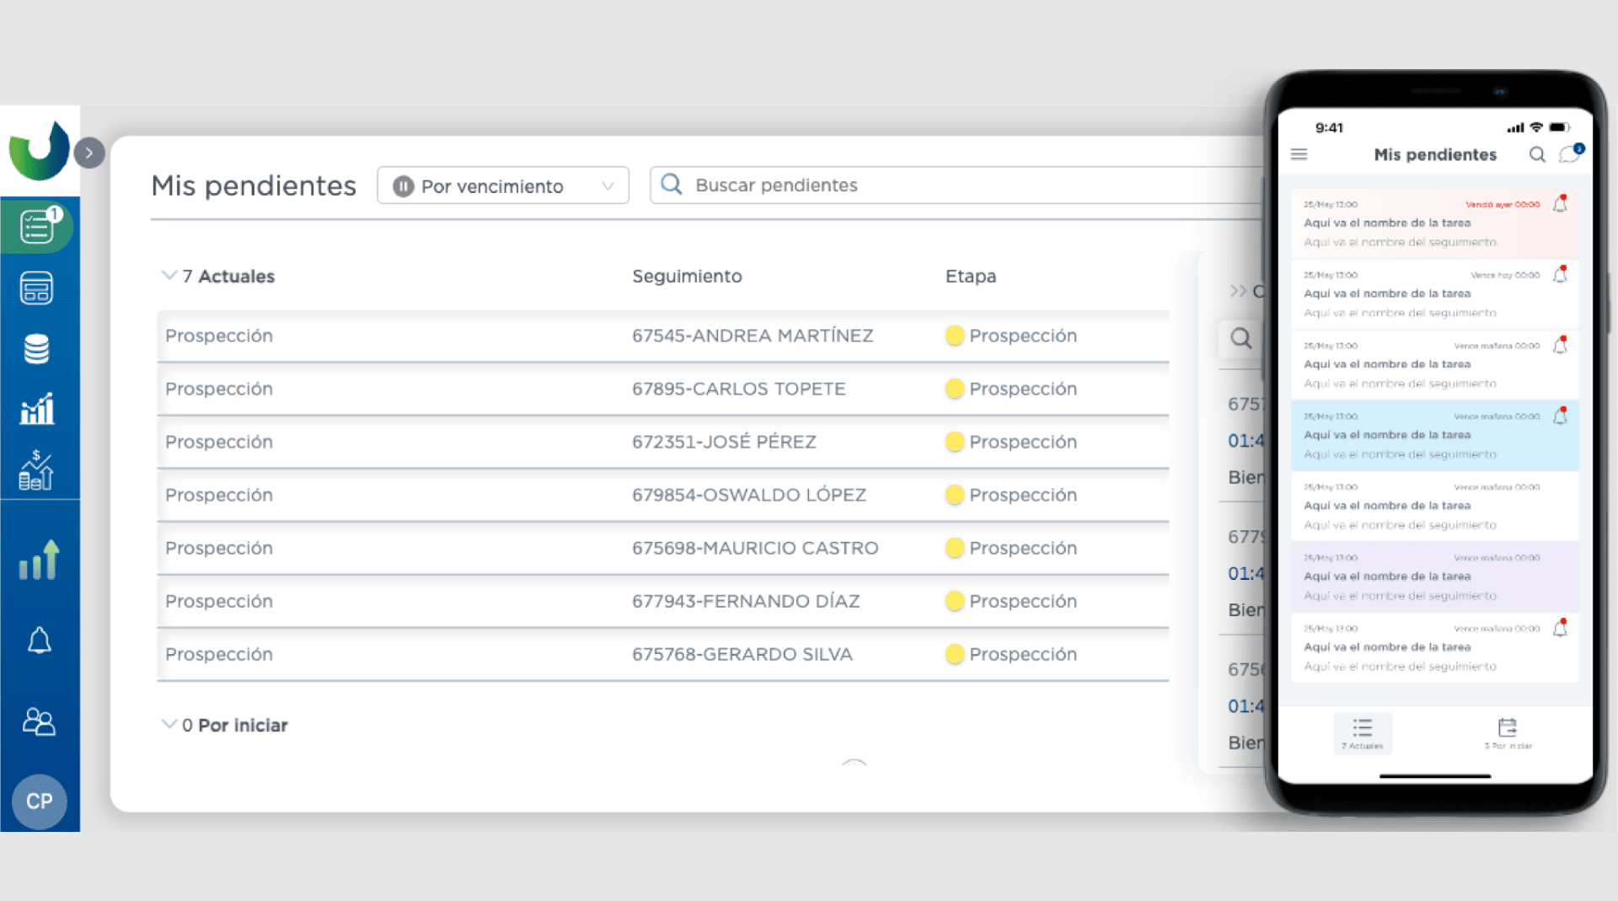Click yellow stage dot for CARLOS TOPETE
The image size is (1618, 901).
coord(954,389)
